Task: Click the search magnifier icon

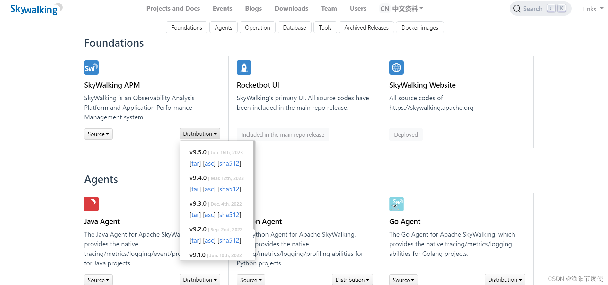Action: click(517, 9)
